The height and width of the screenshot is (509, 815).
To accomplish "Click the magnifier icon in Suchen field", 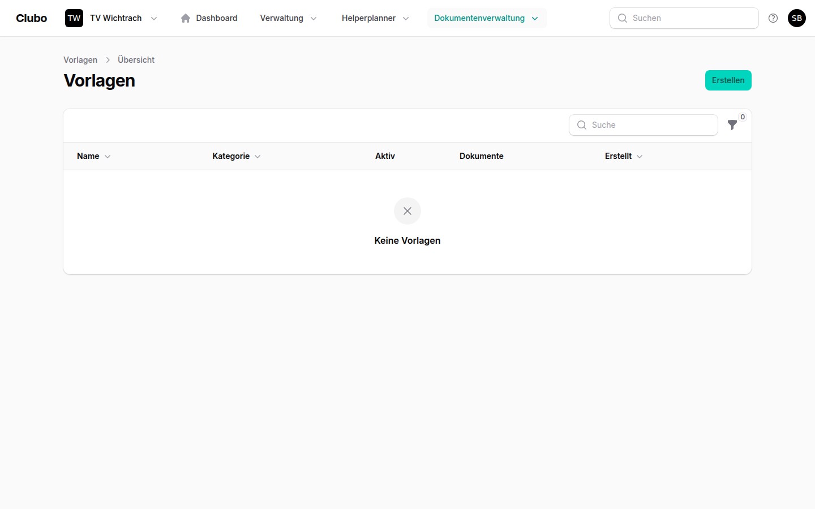I will pyautogui.click(x=623, y=18).
